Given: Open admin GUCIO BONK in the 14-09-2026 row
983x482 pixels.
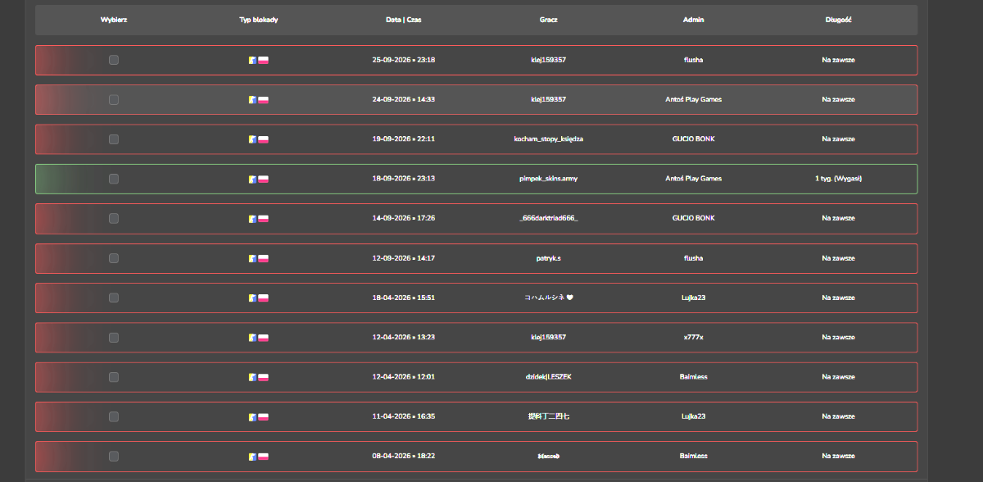Looking at the screenshot, I should pyautogui.click(x=693, y=218).
